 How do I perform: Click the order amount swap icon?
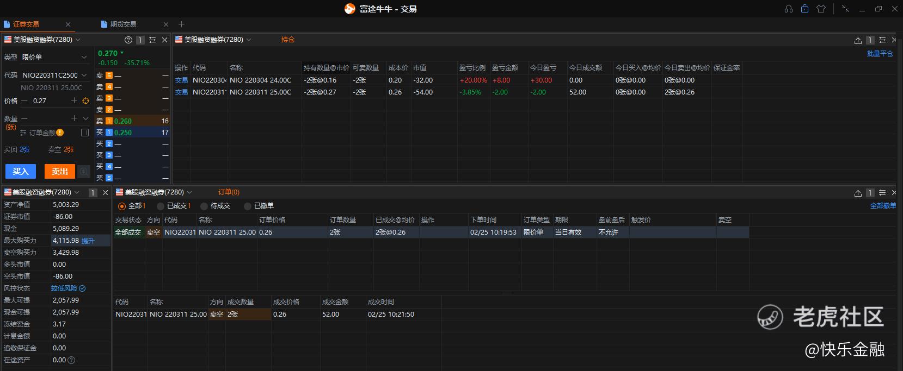pyautogui.click(x=23, y=133)
